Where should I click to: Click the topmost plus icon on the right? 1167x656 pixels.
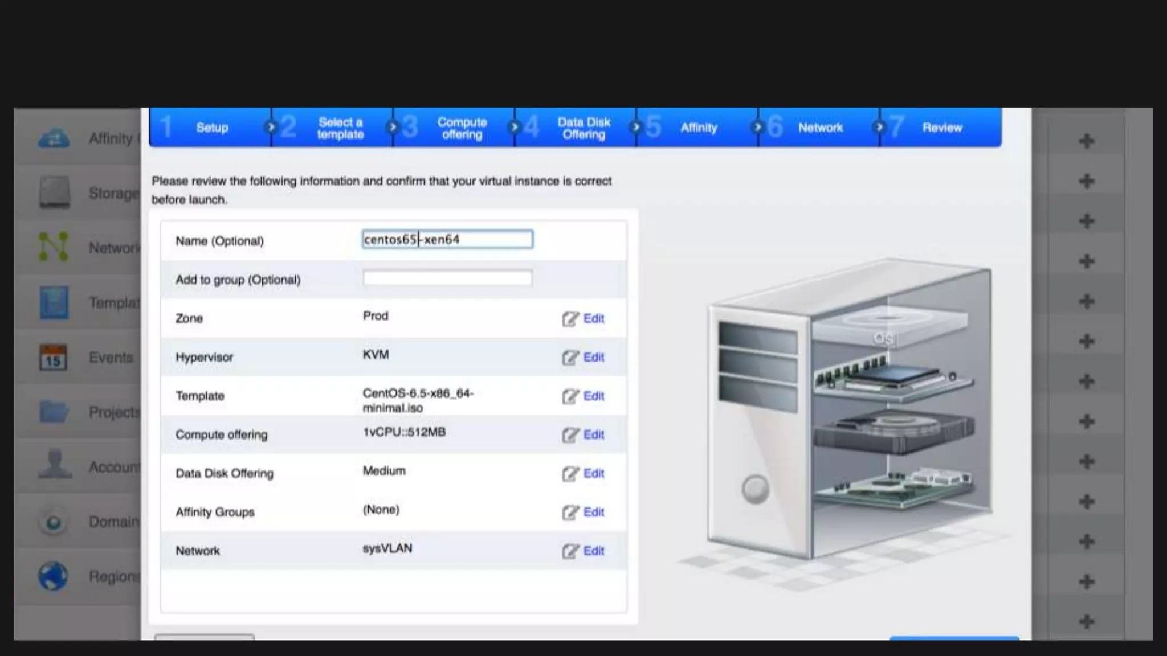point(1087,141)
